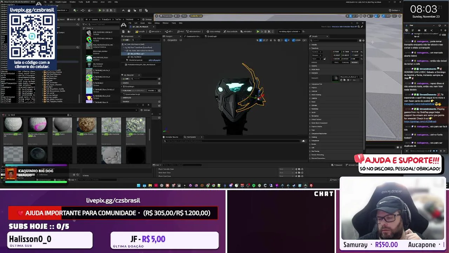
Task: Select the scale tool in Blueprint viewport
Action: click(267, 40)
